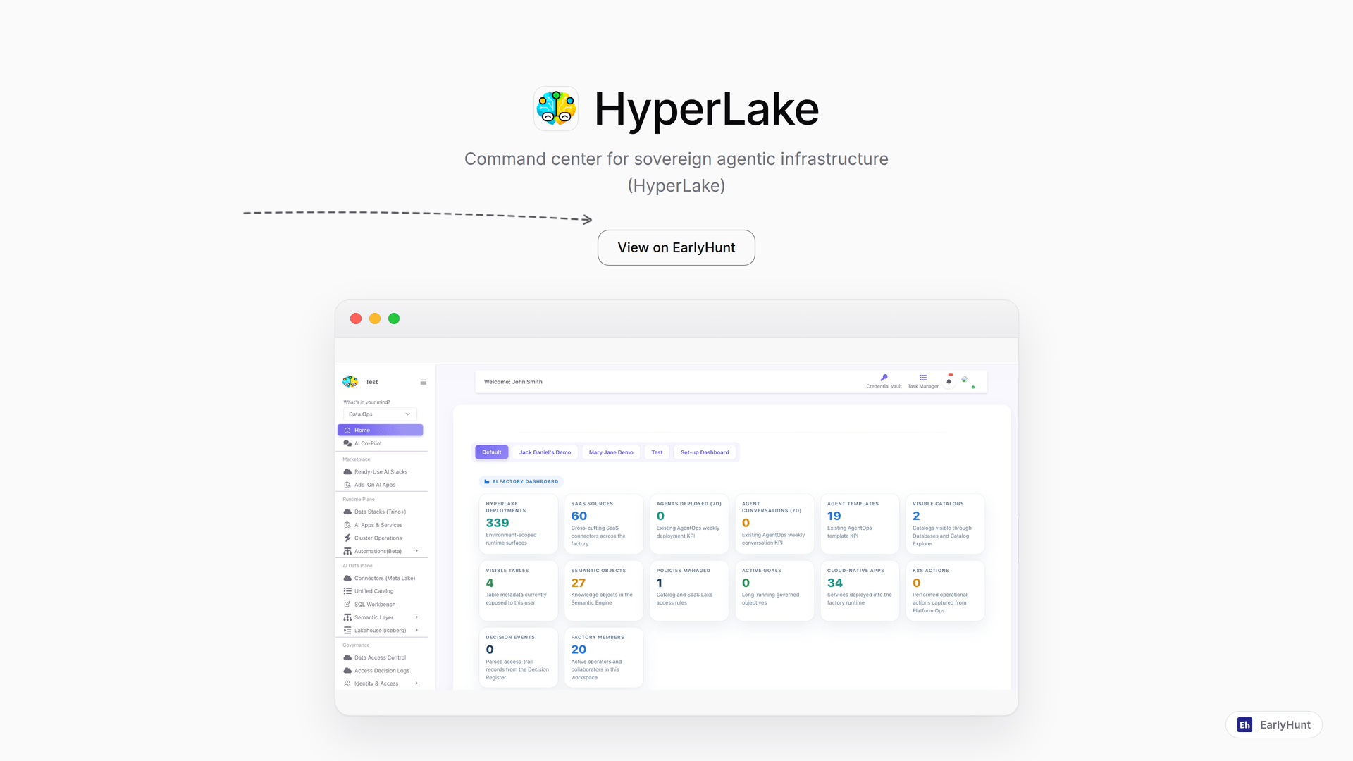Click the HyperLake Deployments 339 card
The image size is (1353, 761).
519,524
